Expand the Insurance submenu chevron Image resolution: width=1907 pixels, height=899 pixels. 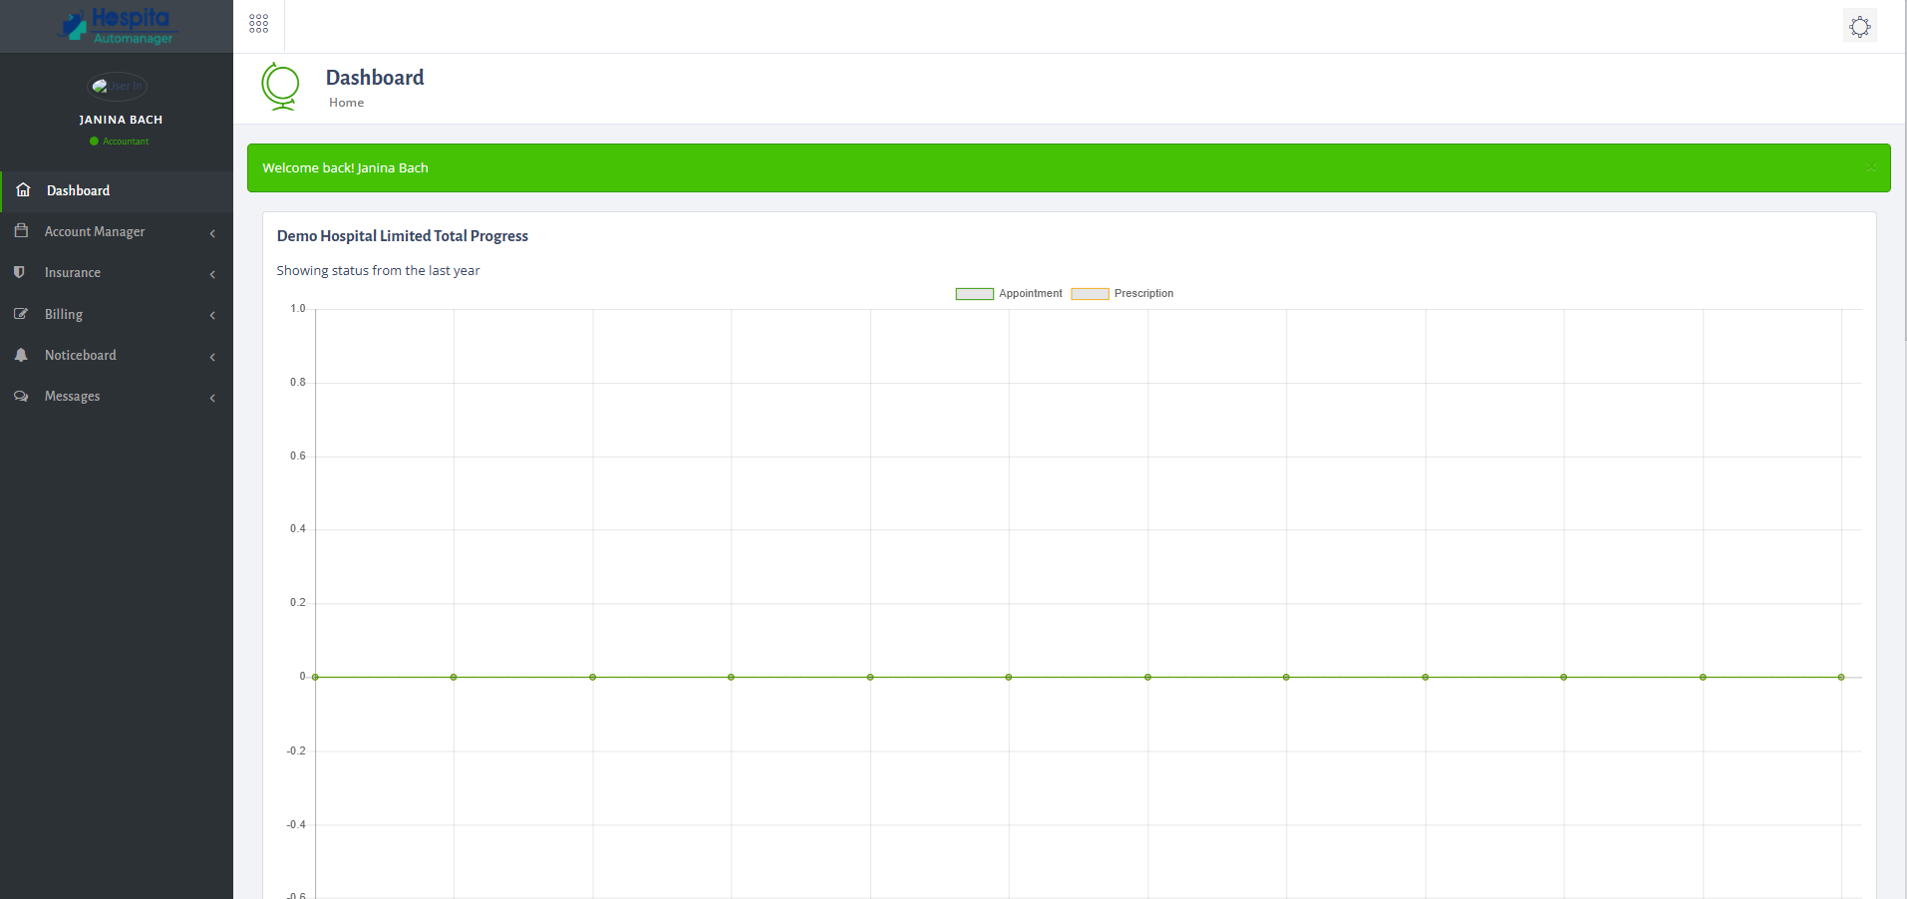[x=212, y=274]
